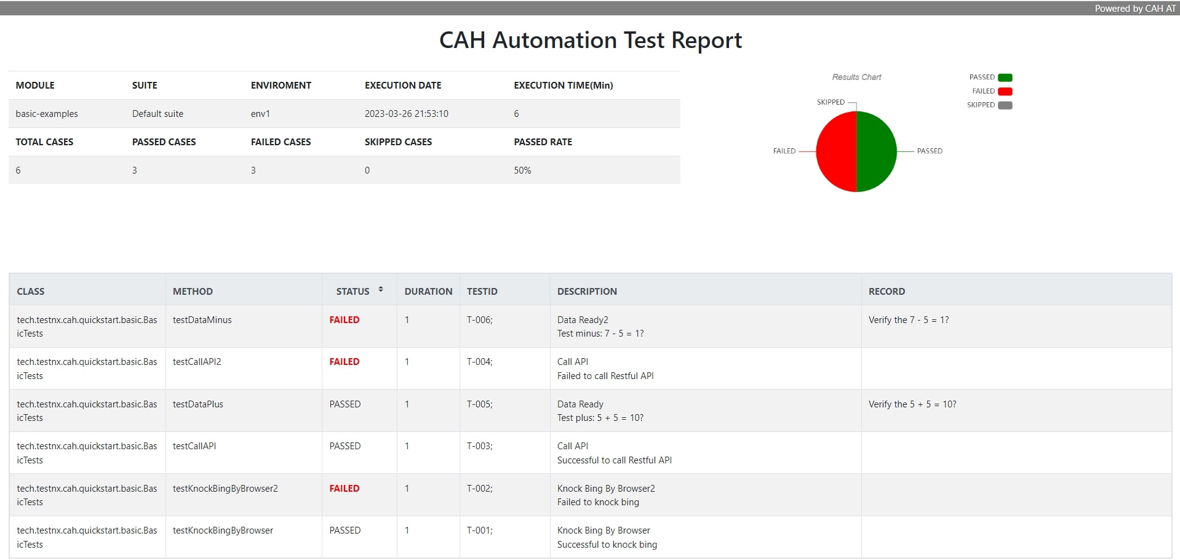This screenshot has height=560, width=1180.
Task: Click the gray SKIPPED legend swatch
Action: coord(1004,105)
